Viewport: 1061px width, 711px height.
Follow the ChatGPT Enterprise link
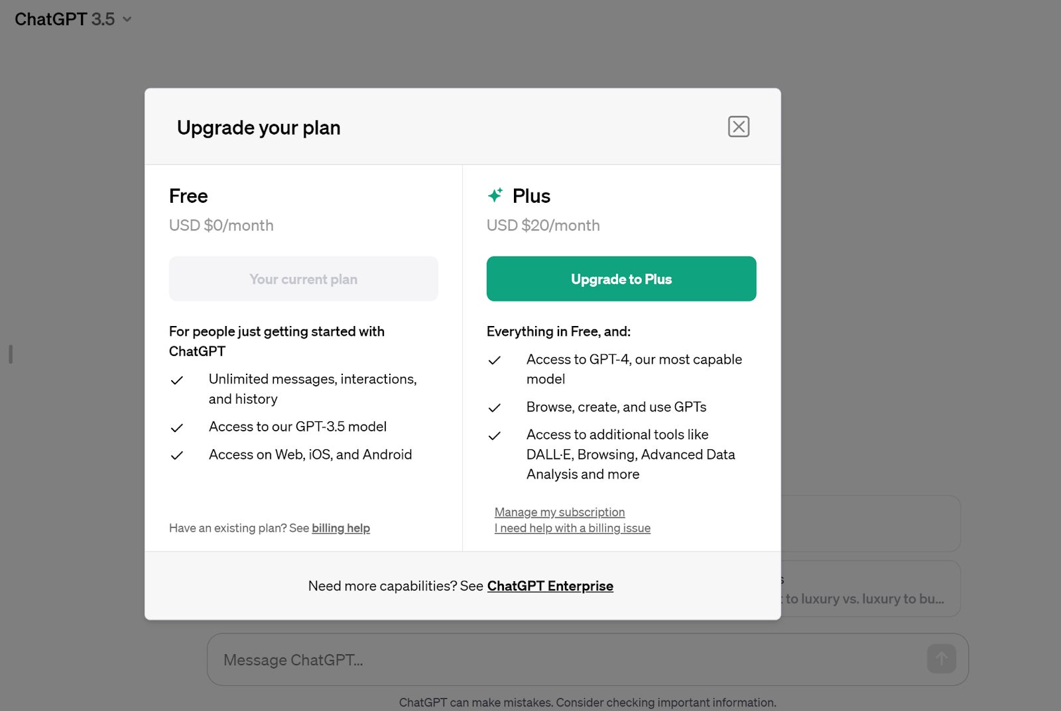coord(550,586)
